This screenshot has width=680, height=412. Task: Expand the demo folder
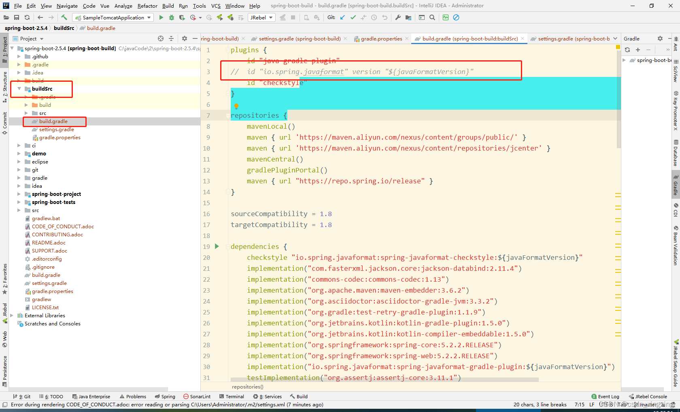(19, 153)
